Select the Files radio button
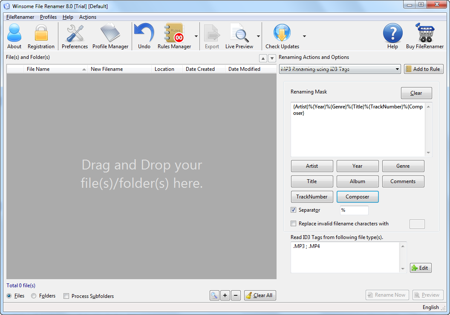The height and width of the screenshot is (315, 450). point(9,296)
